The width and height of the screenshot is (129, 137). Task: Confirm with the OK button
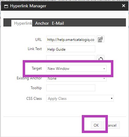pos(96,125)
